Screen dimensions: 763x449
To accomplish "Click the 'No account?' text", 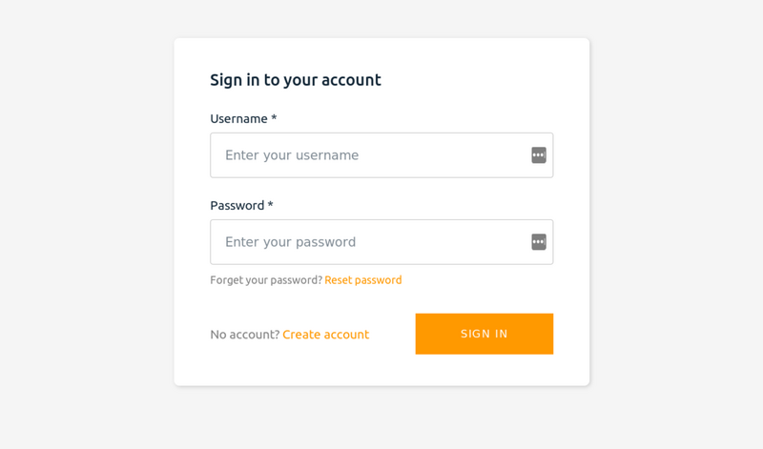I will click(244, 335).
